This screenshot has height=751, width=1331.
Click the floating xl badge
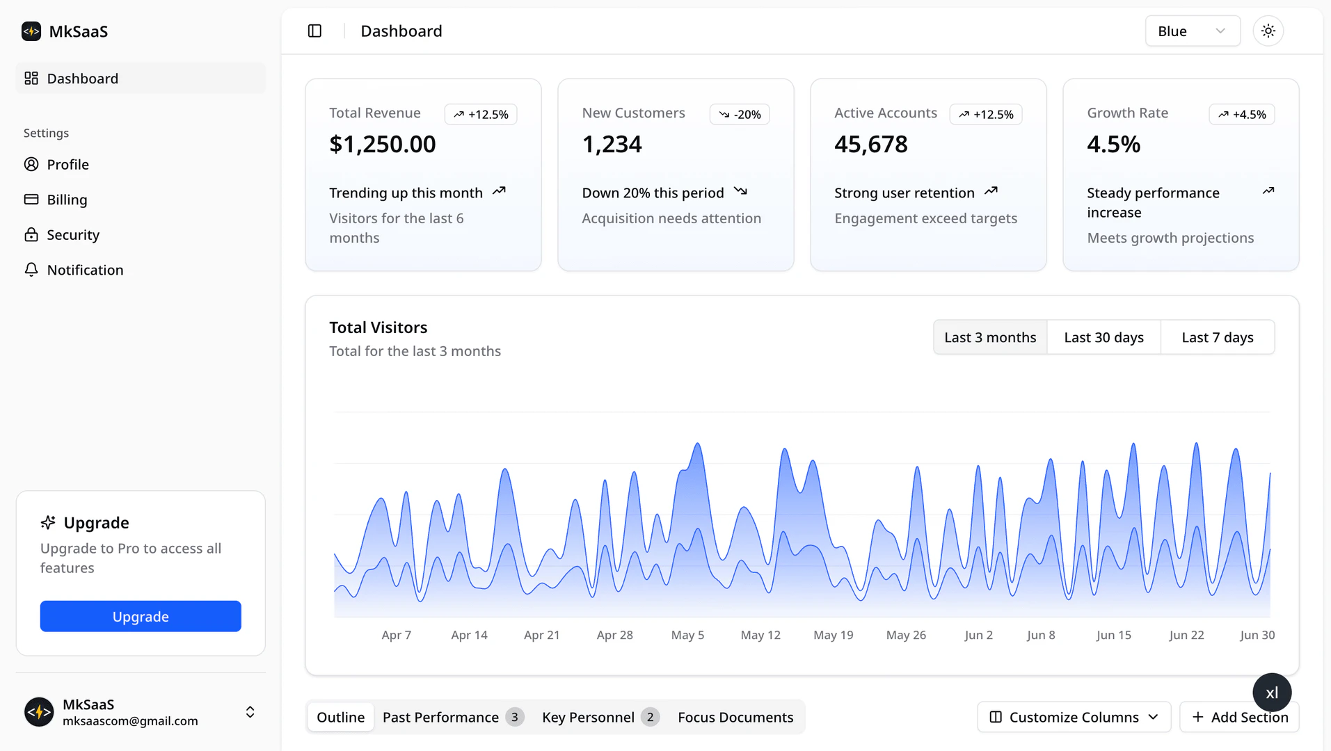[1272, 692]
